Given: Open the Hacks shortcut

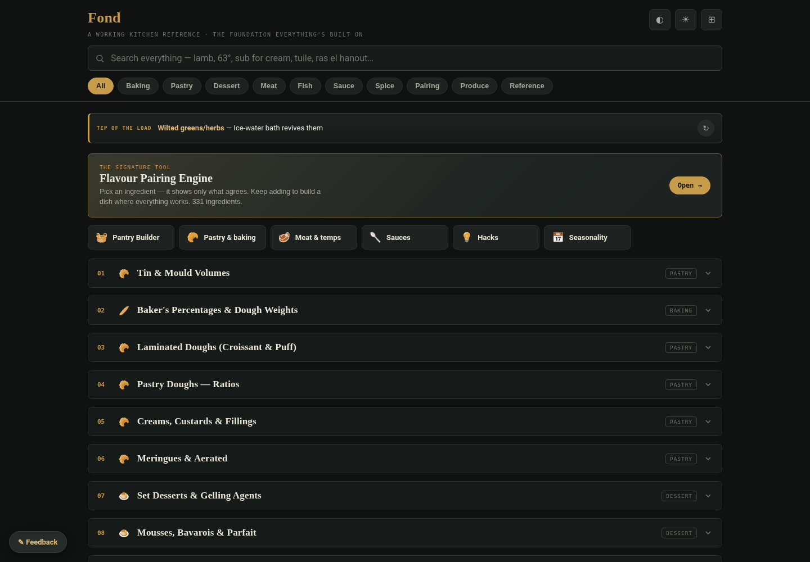Looking at the screenshot, I should click(x=496, y=238).
